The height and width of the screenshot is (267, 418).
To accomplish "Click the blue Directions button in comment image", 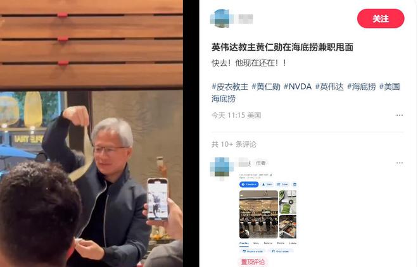I will tap(249, 184).
